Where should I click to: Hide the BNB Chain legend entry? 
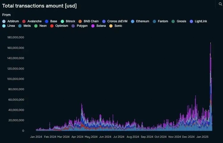pos(89,21)
